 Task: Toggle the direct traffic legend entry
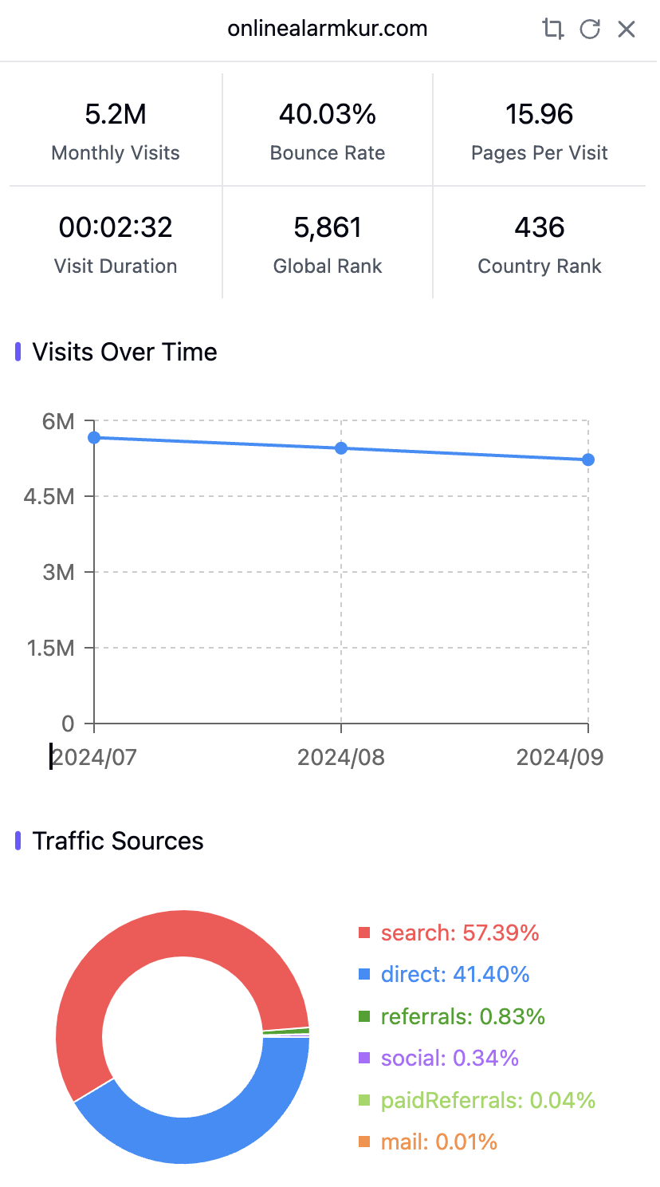[x=444, y=974]
